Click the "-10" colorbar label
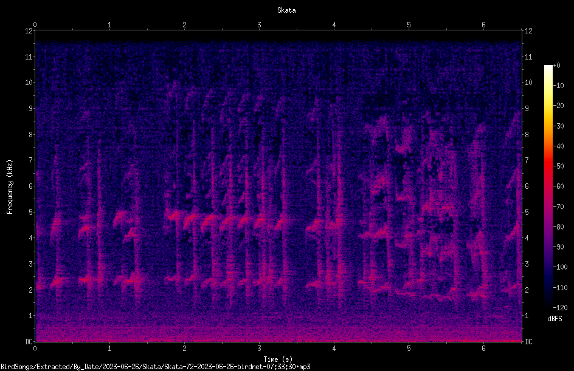Viewport: 574px width, 371px height. pyautogui.click(x=558, y=86)
